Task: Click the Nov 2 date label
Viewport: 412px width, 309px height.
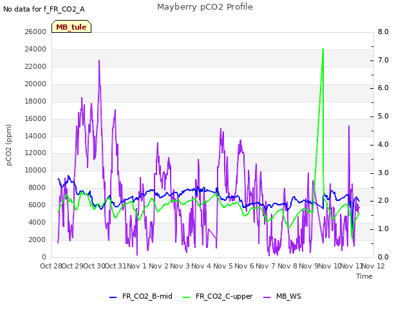Action: 158,266
